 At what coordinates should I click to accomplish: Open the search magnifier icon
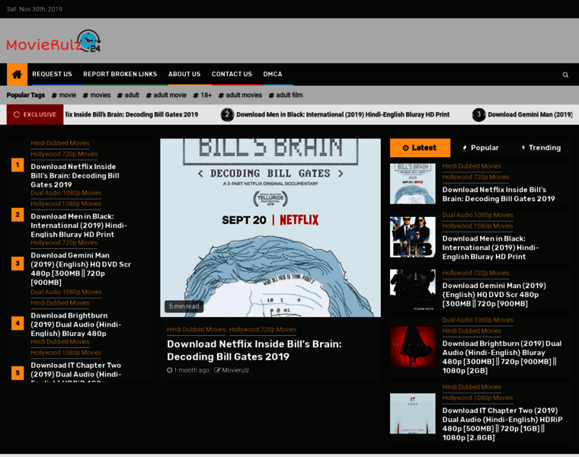(x=565, y=75)
